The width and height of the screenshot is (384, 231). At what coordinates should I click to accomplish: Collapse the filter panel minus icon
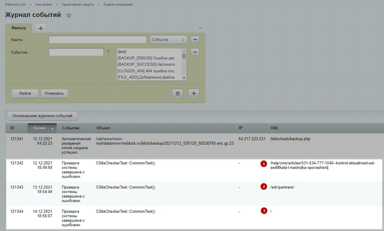pos(201,28)
